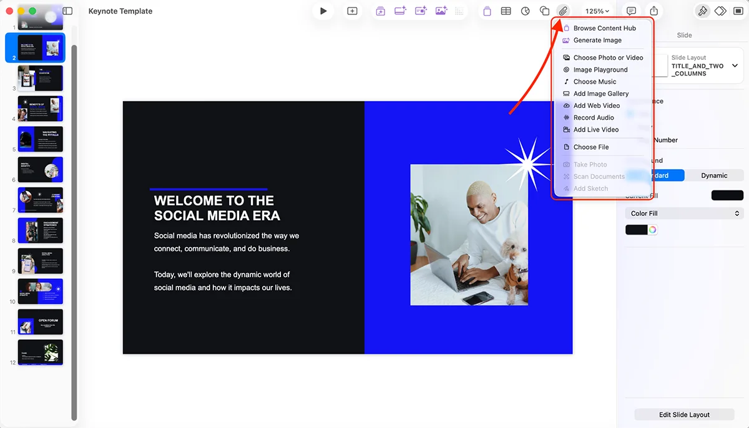Image resolution: width=749 pixels, height=428 pixels.
Task: Select Add Web Video menu item
Action: [x=604, y=105]
